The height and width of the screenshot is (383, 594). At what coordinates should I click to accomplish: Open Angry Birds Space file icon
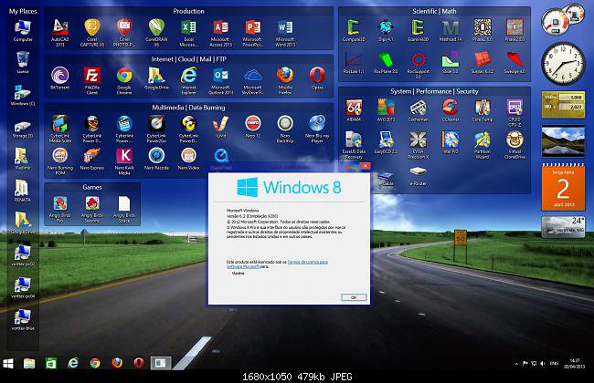tap(124, 209)
